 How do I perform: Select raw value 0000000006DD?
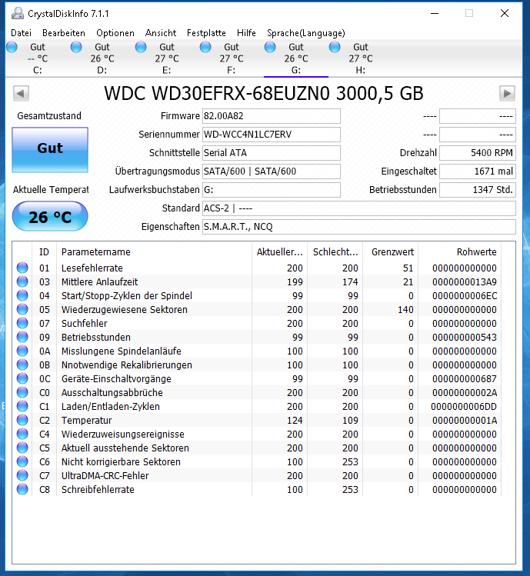(464, 407)
